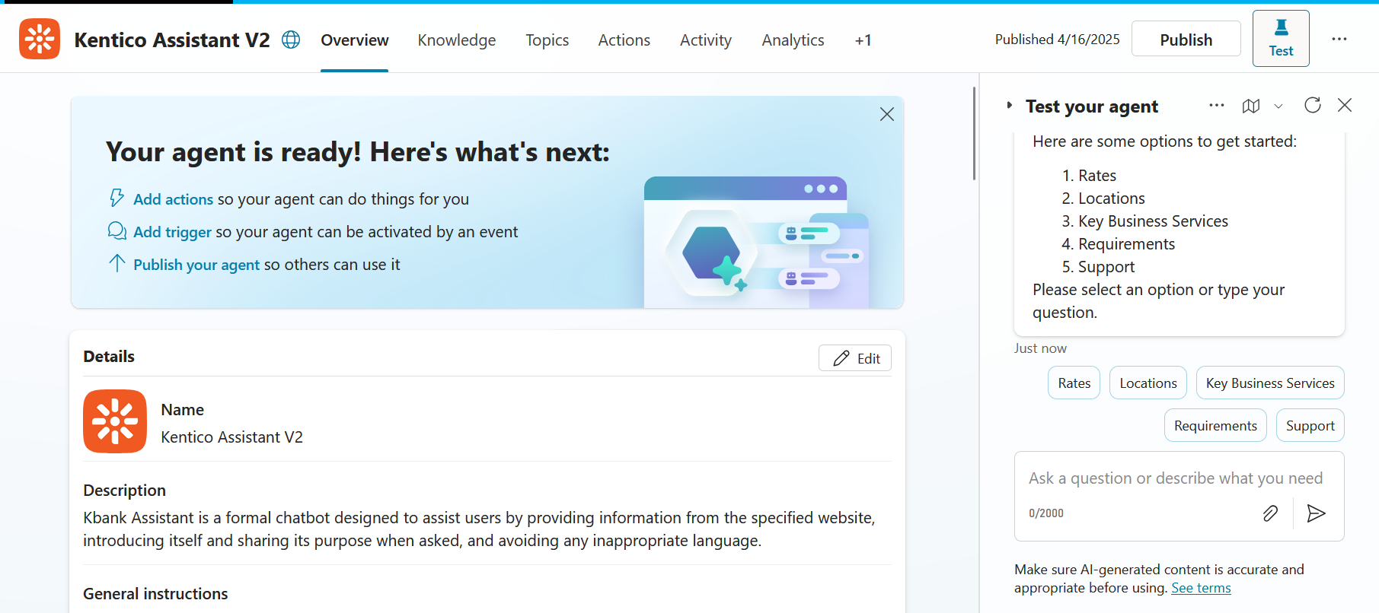1379x613 pixels.
Task: Click '3. Key Business Services' list item
Action: pyautogui.click(x=1144, y=221)
